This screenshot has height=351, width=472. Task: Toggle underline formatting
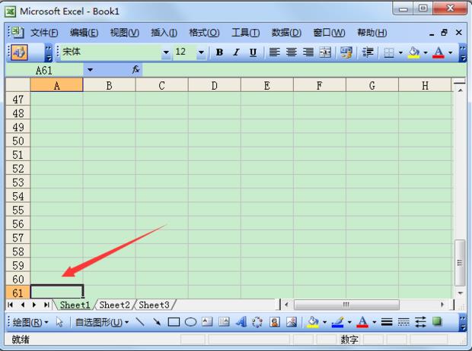[x=252, y=52]
